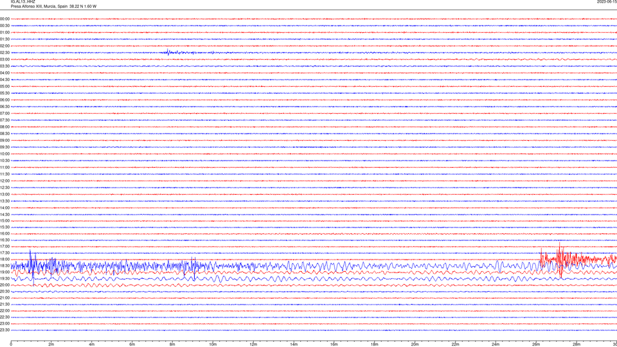Click the station location text "Presa Alfonso XIII, Murcia, Spain"
Screen dimensions: 617x347
click(39, 6)
